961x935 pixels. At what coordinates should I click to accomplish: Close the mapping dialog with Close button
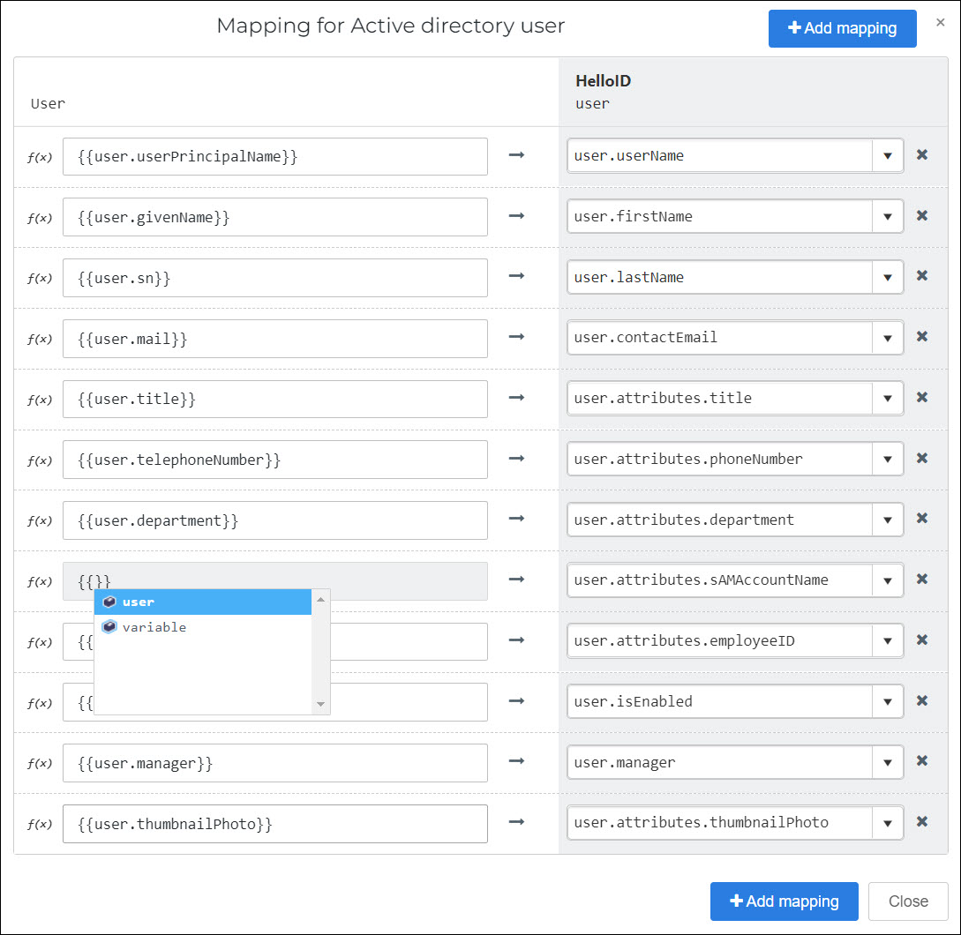(x=908, y=901)
